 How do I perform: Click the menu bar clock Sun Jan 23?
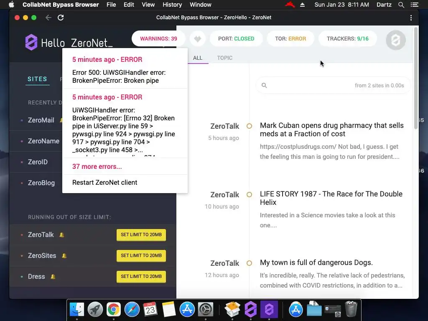coord(341,5)
